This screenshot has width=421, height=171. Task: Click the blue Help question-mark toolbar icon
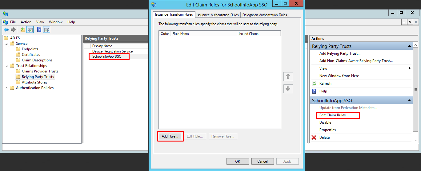click(x=39, y=30)
